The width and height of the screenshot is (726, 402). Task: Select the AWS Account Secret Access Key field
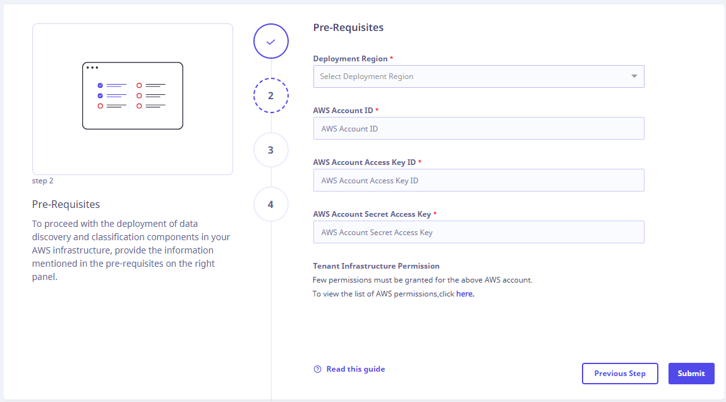click(x=478, y=232)
